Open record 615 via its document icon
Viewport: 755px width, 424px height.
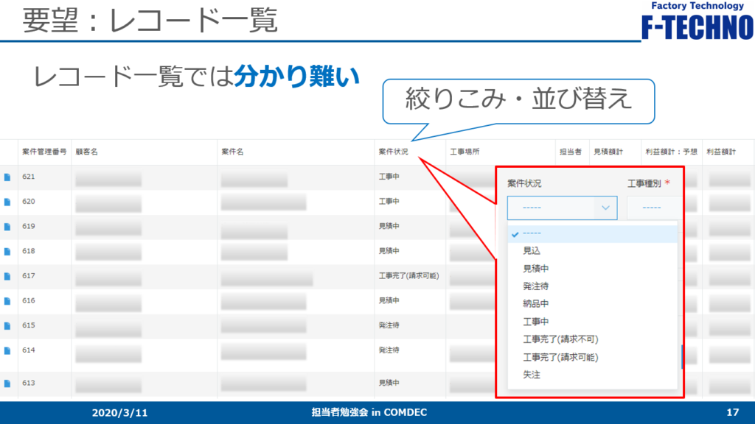(x=7, y=326)
